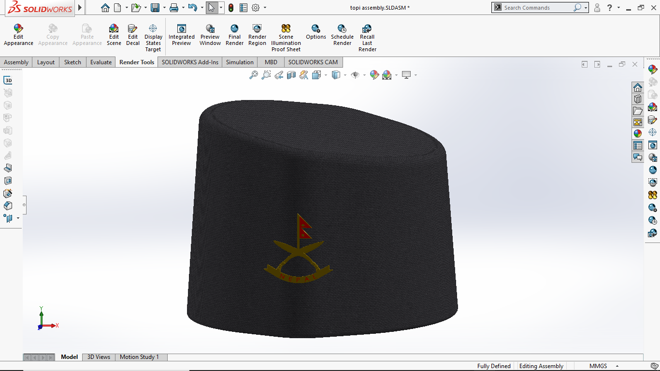Open the Custom Properties pane

coord(638,145)
